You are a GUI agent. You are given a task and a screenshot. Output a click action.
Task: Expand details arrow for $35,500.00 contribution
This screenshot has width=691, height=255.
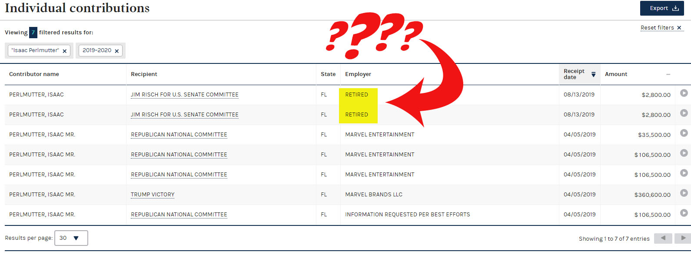[684, 133]
